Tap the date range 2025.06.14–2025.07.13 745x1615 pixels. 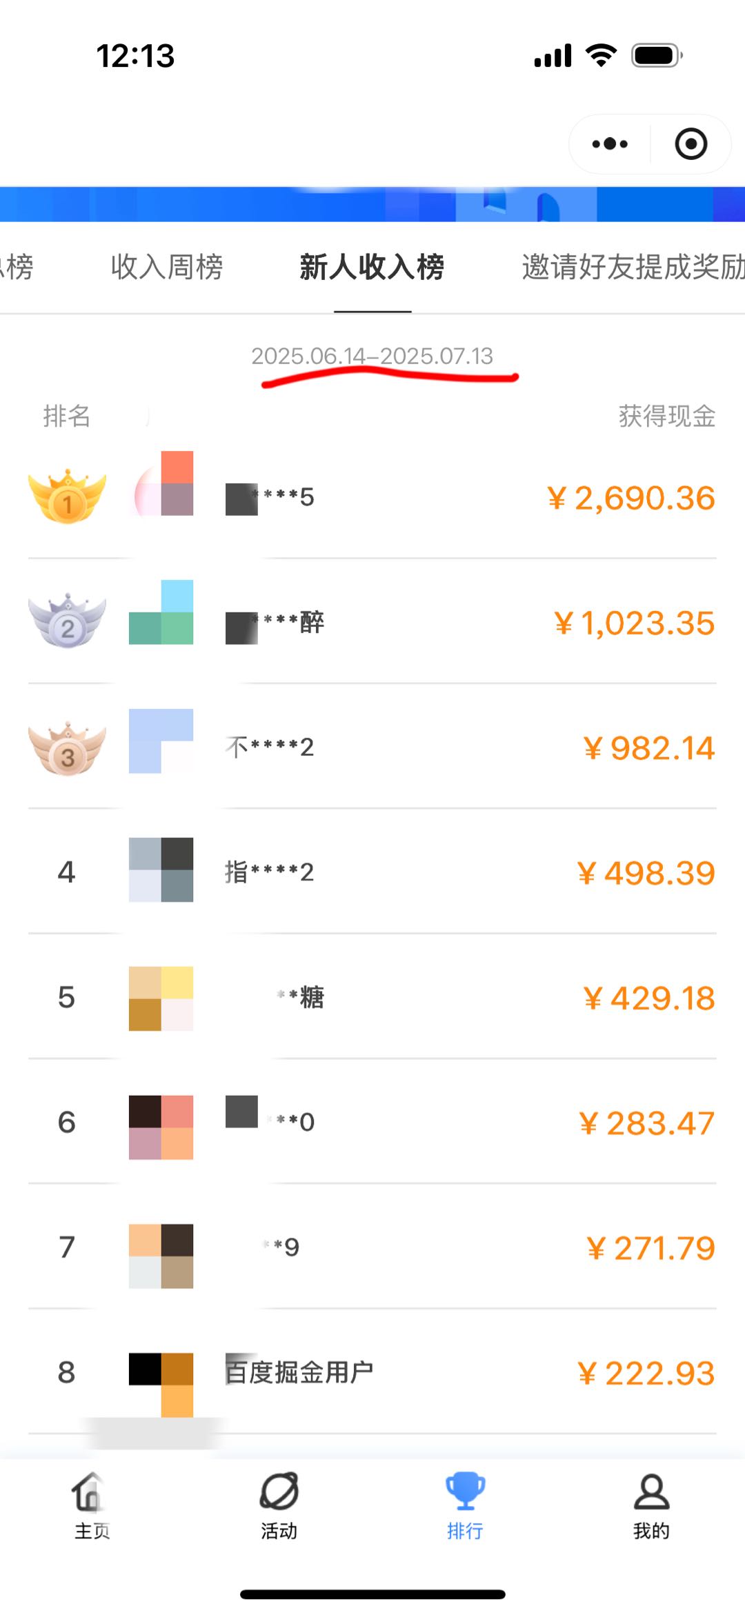tap(372, 356)
